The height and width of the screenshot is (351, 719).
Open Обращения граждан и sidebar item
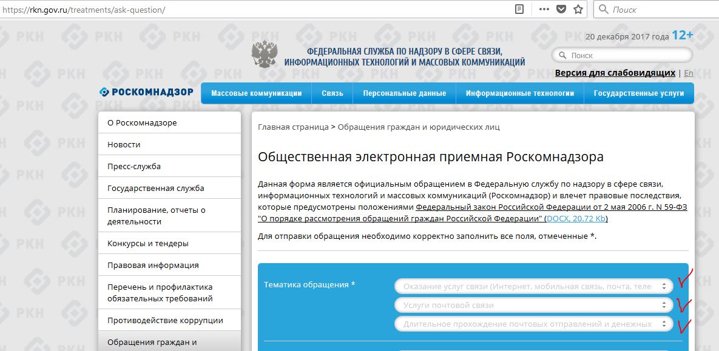[x=170, y=342]
